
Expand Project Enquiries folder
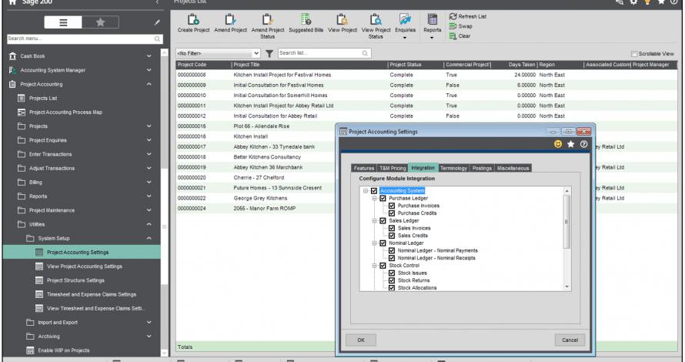(x=149, y=140)
